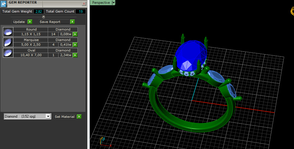Click the quantity 14 cell
The height and width of the screenshot is (149, 294).
coord(53,34)
